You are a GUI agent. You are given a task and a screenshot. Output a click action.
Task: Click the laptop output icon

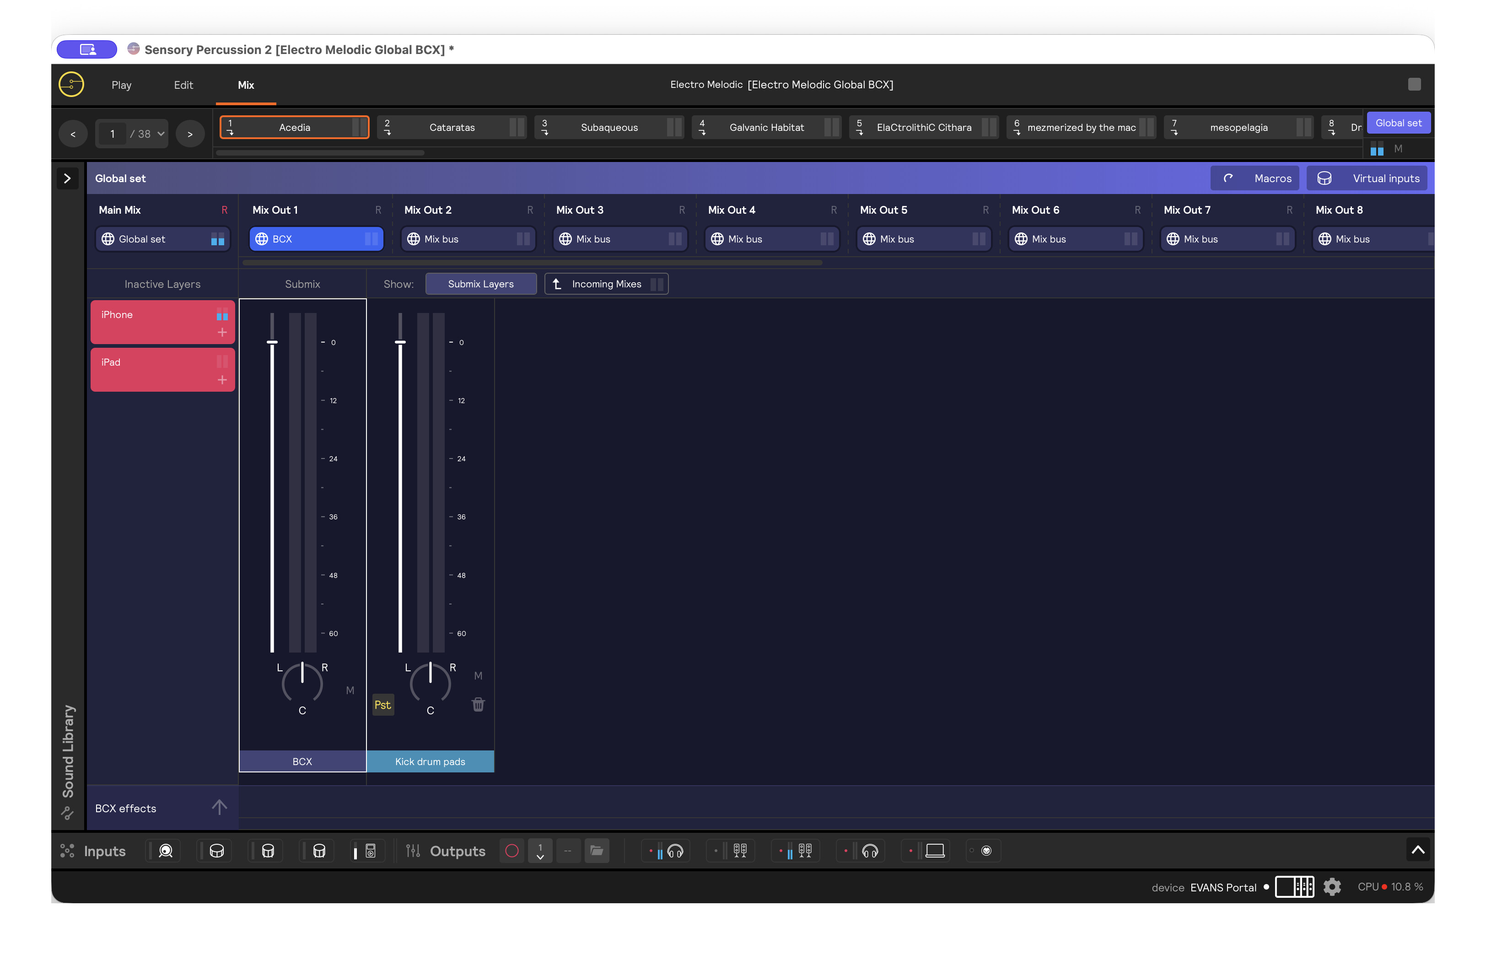tap(934, 851)
